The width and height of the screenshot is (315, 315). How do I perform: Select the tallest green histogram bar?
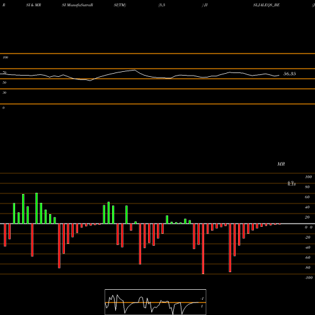tap(37, 208)
